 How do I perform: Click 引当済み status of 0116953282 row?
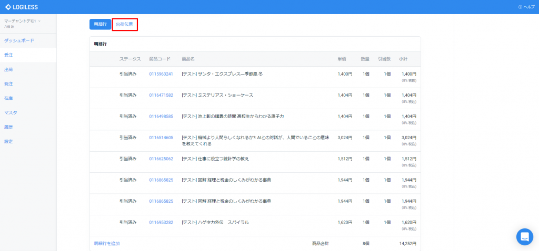128,223
